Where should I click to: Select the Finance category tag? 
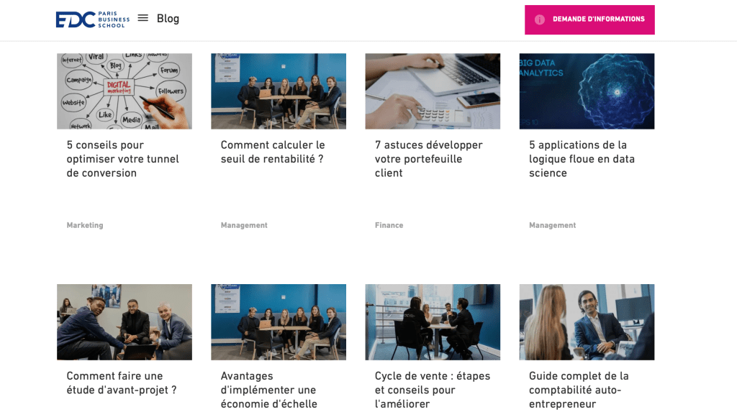(389, 225)
